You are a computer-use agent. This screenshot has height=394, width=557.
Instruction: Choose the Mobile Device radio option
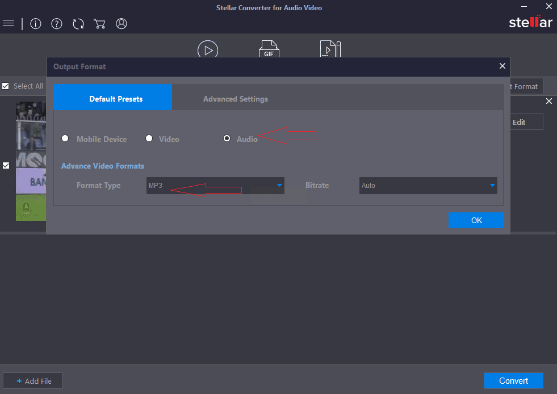(x=65, y=139)
